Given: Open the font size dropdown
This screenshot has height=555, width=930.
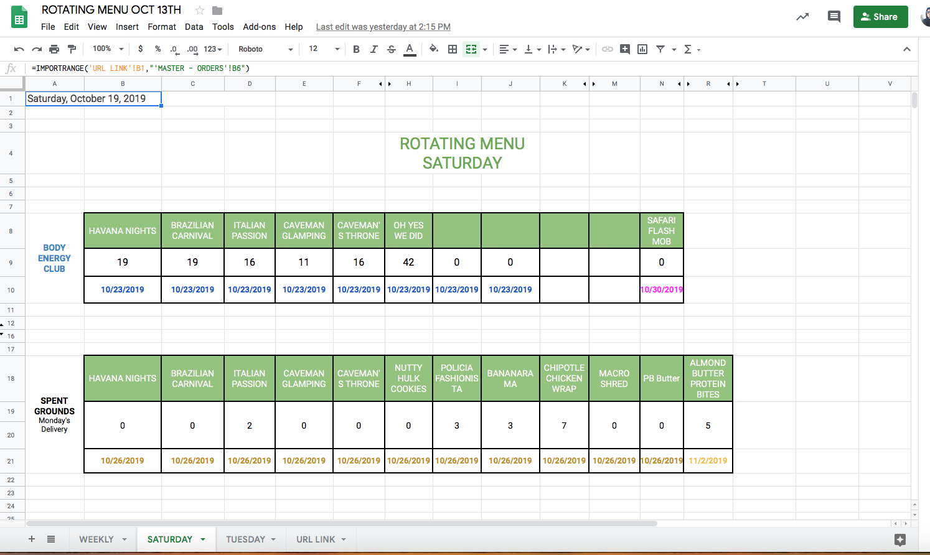Looking at the screenshot, I should click(x=324, y=49).
